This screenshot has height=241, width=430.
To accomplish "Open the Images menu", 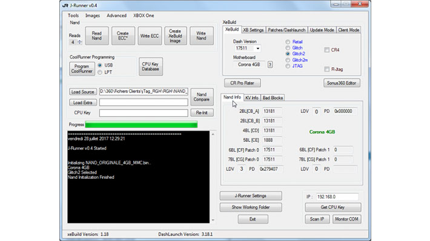I will 93,16.
